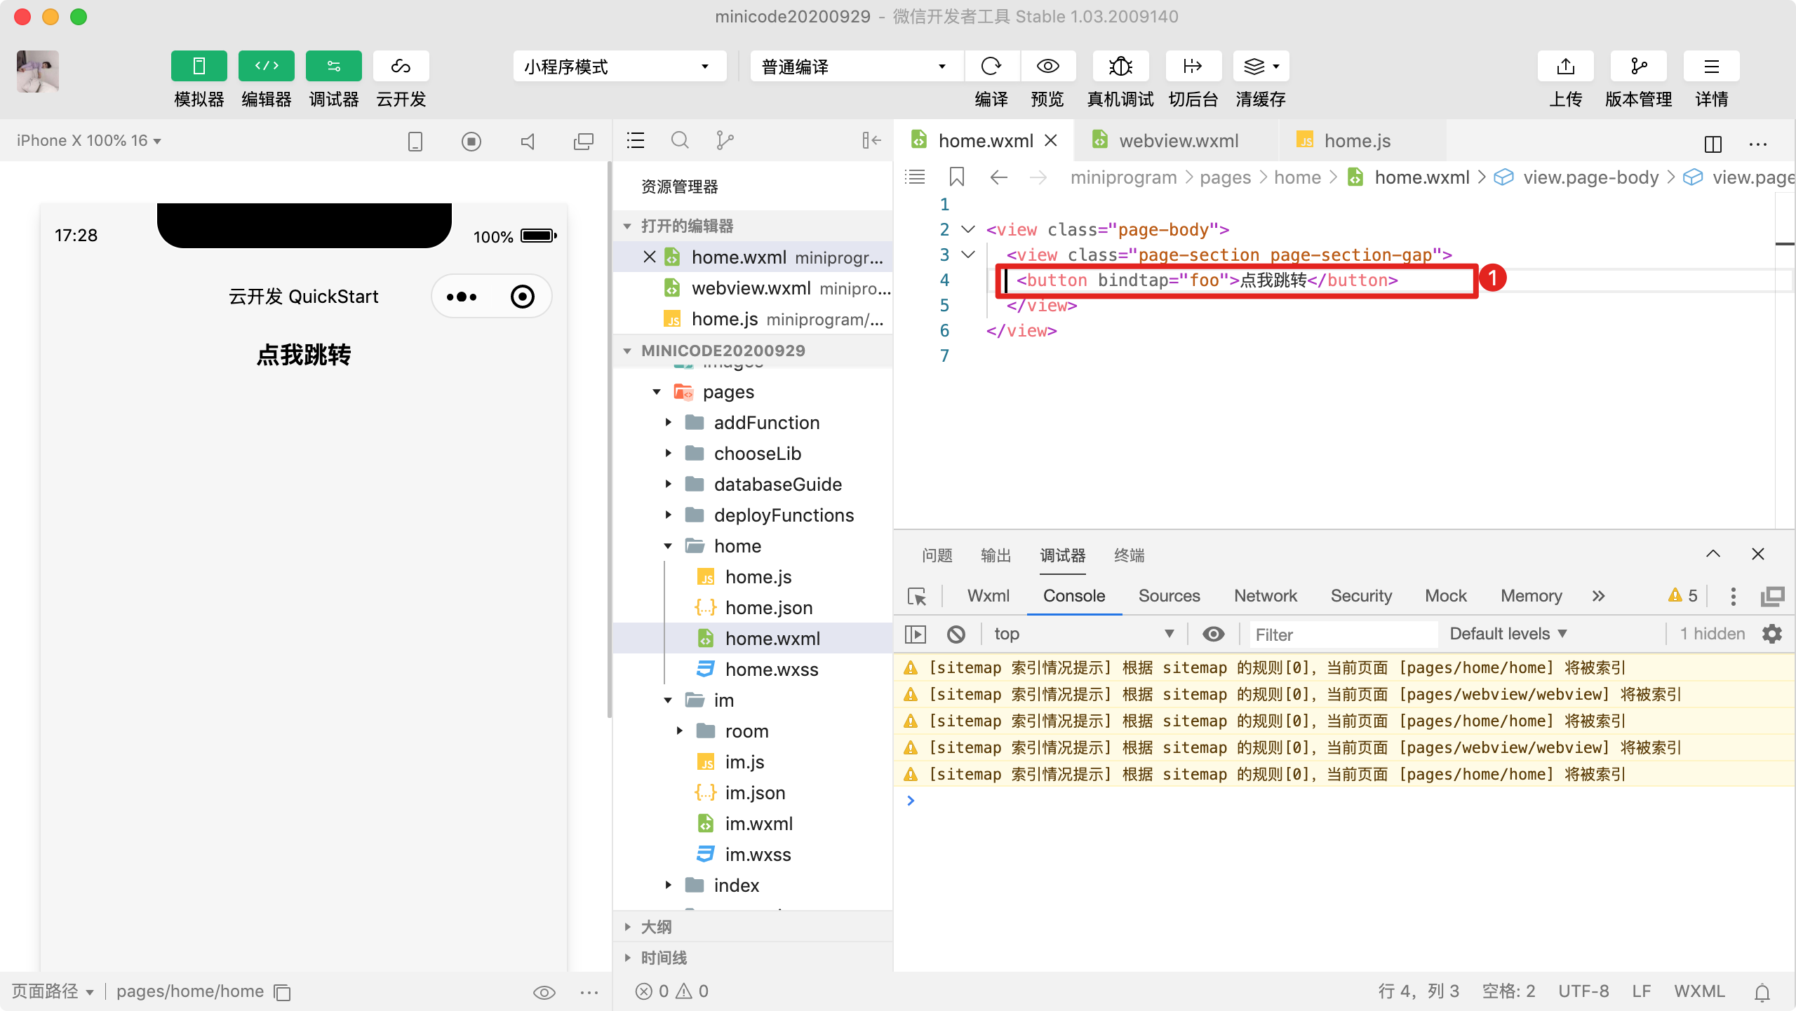Toggle the 模拟器 simulator panel
The image size is (1796, 1011).
199,67
